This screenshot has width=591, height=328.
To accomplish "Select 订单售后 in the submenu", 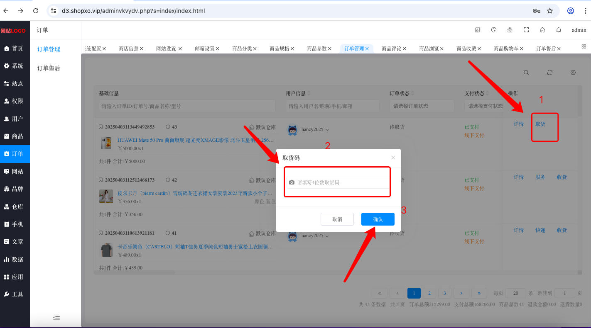I will click(x=49, y=68).
